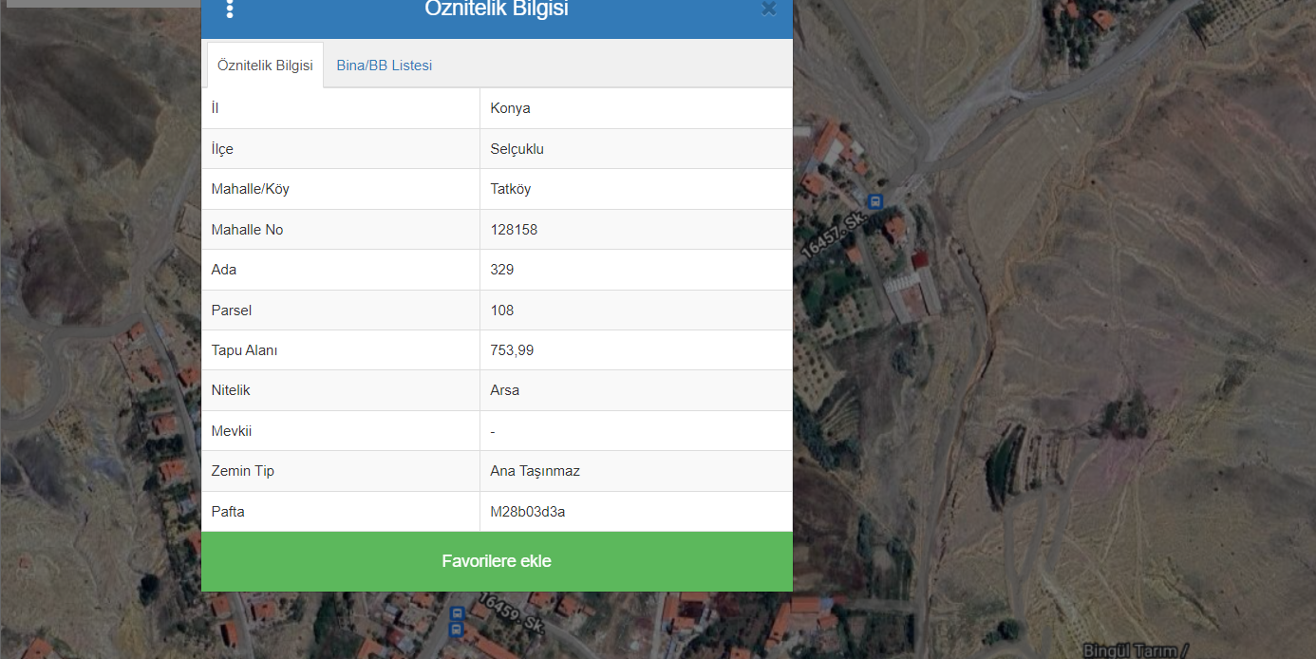The image size is (1316, 659).
Task: Click the upper bus stop icon by 16459. Sk.
Action: click(457, 613)
